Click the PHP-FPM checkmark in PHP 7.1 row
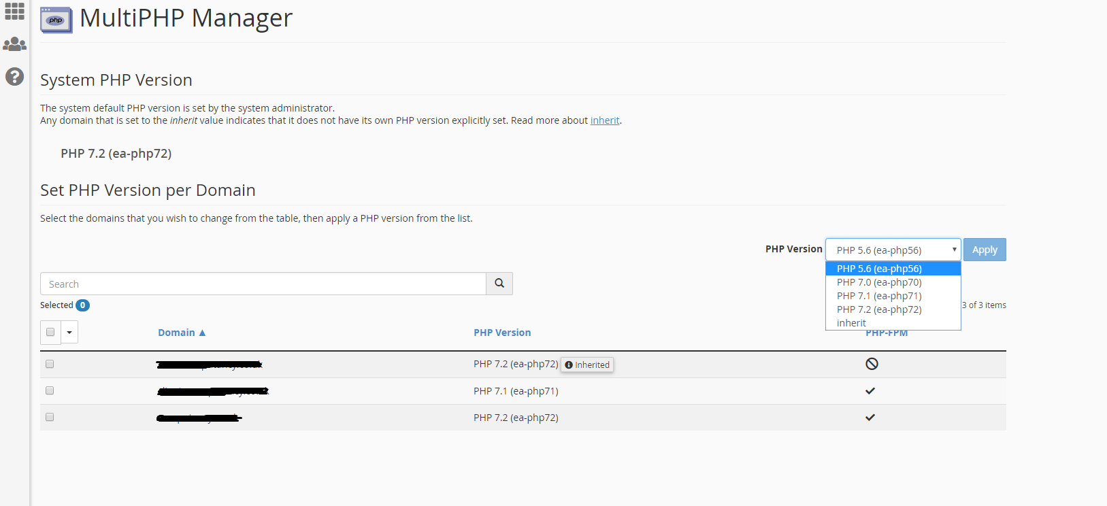 (870, 390)
